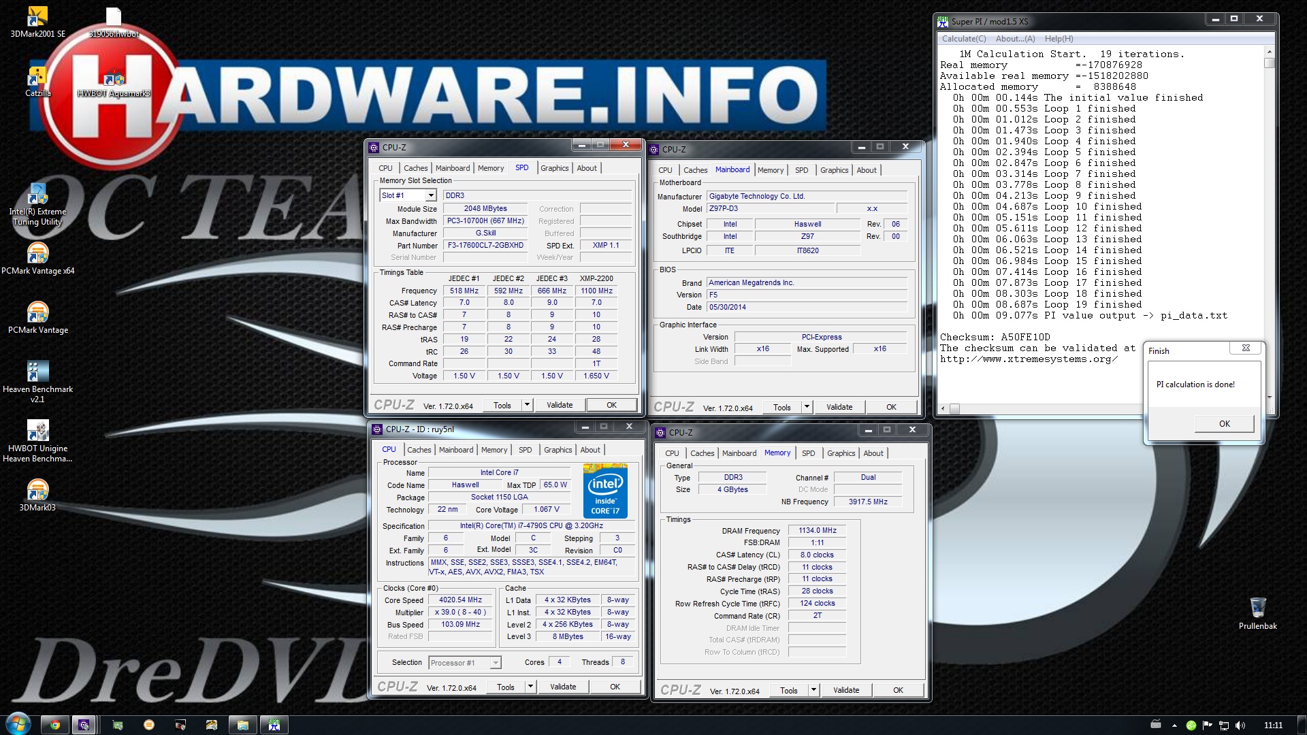
Task: Click Validate in the Memory window
Action: coord(846,690)
